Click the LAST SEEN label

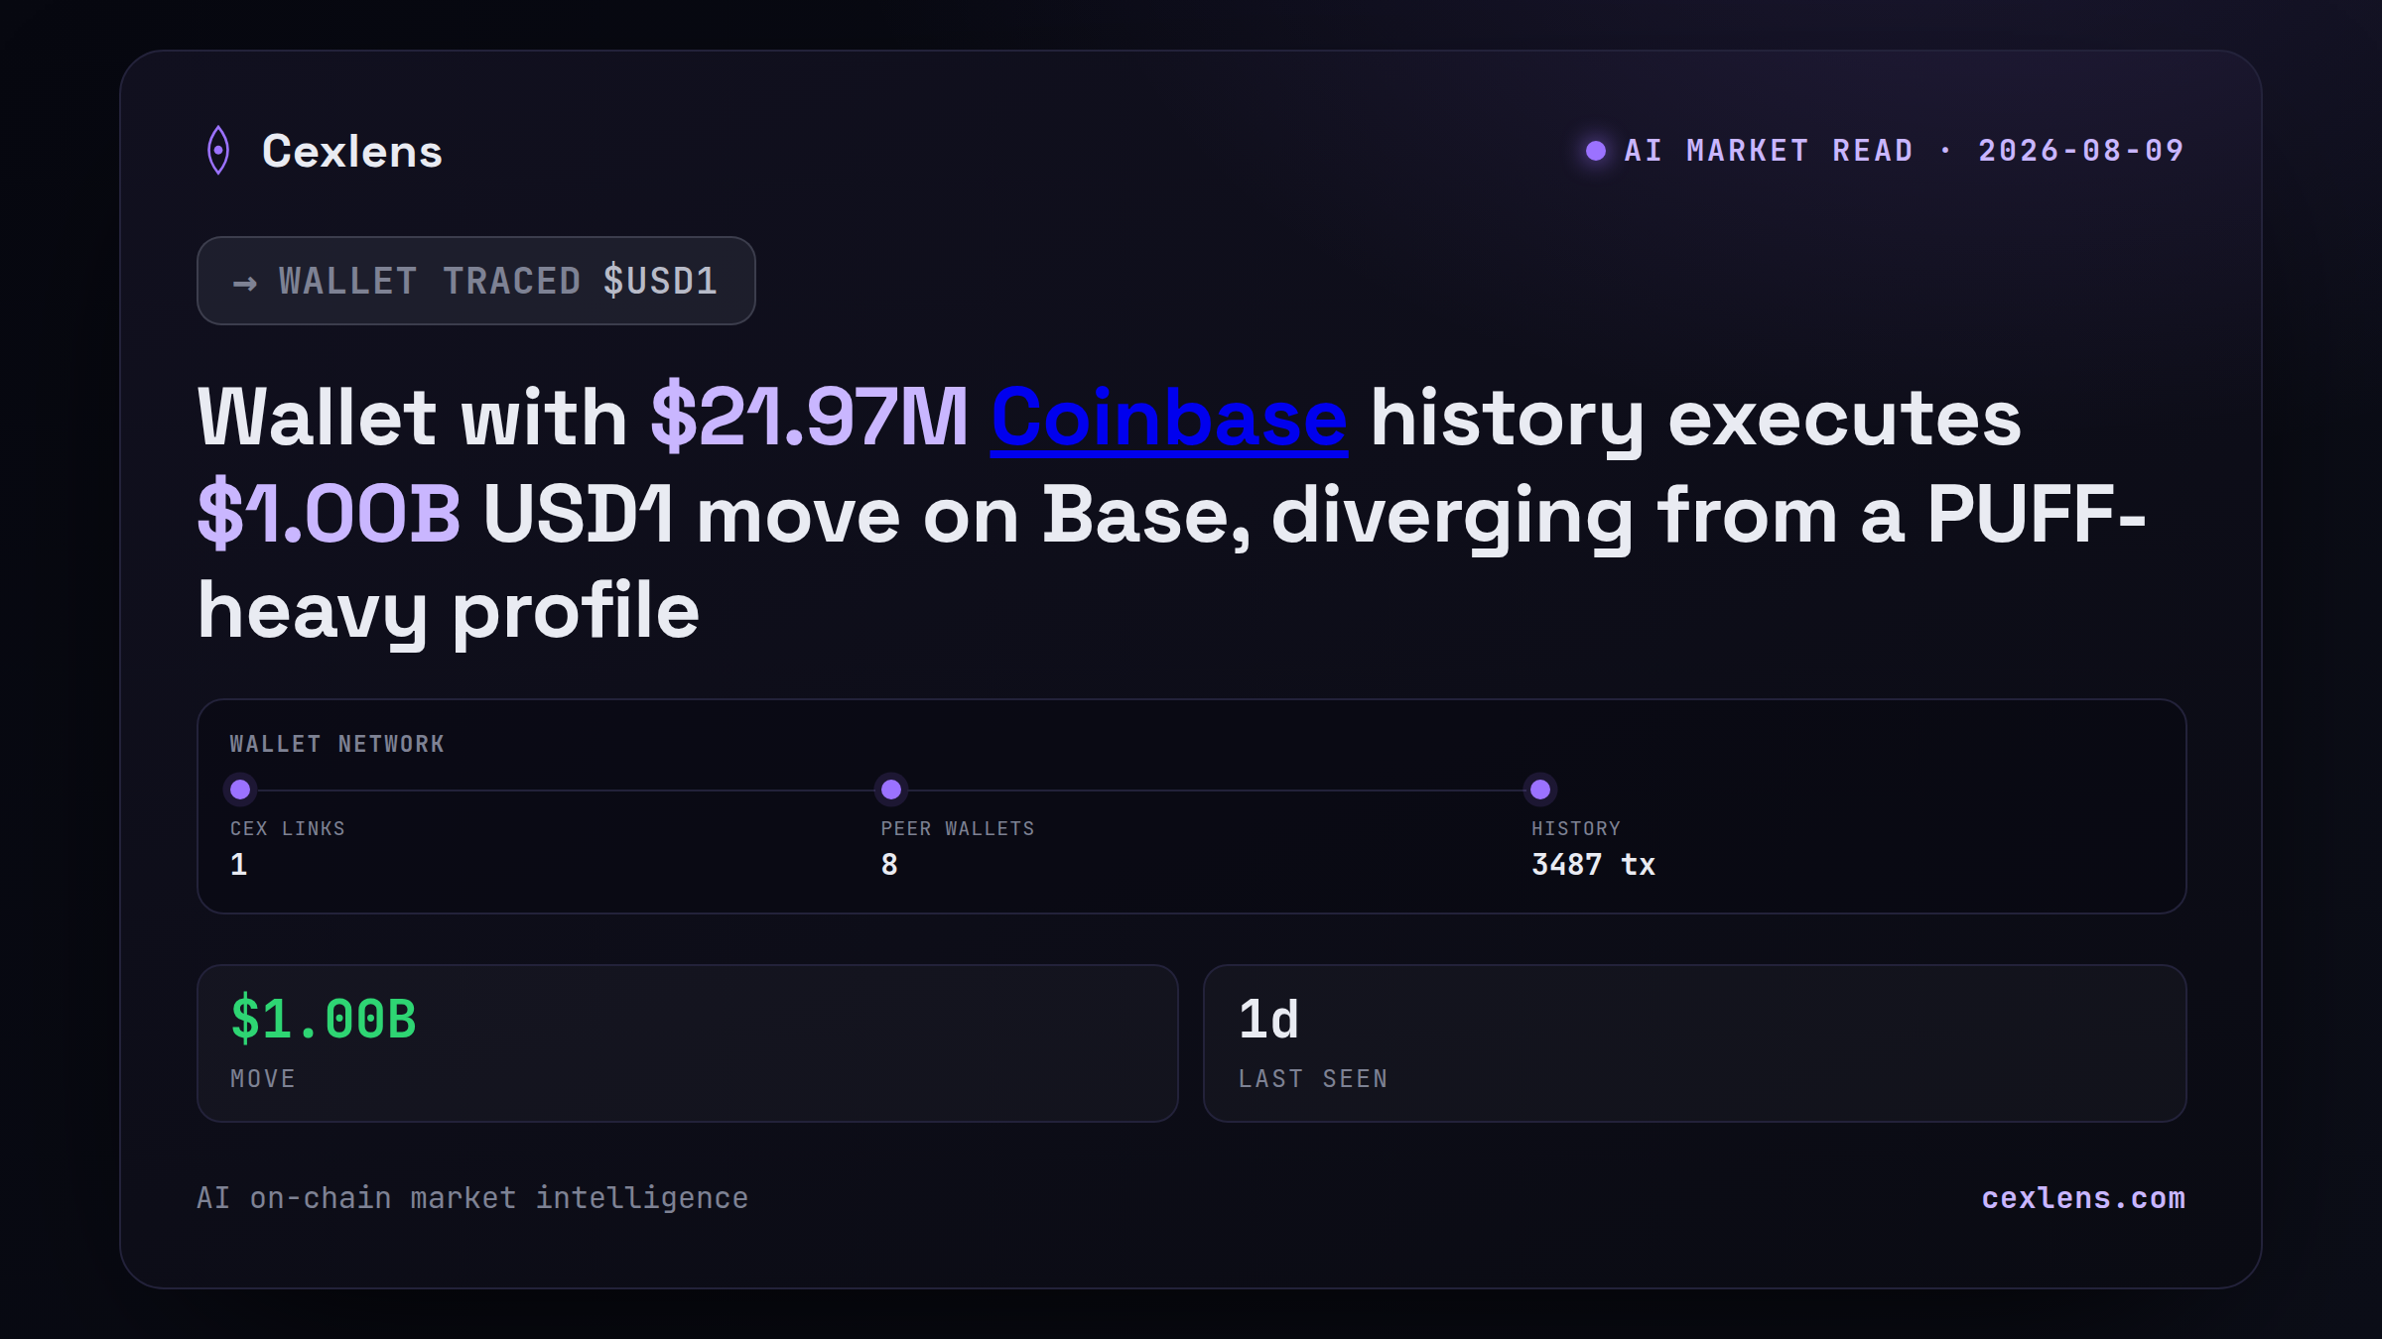[x=1313, y=1079]
